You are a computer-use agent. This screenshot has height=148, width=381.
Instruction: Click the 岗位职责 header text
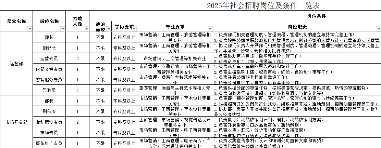(x=297, y=26)
